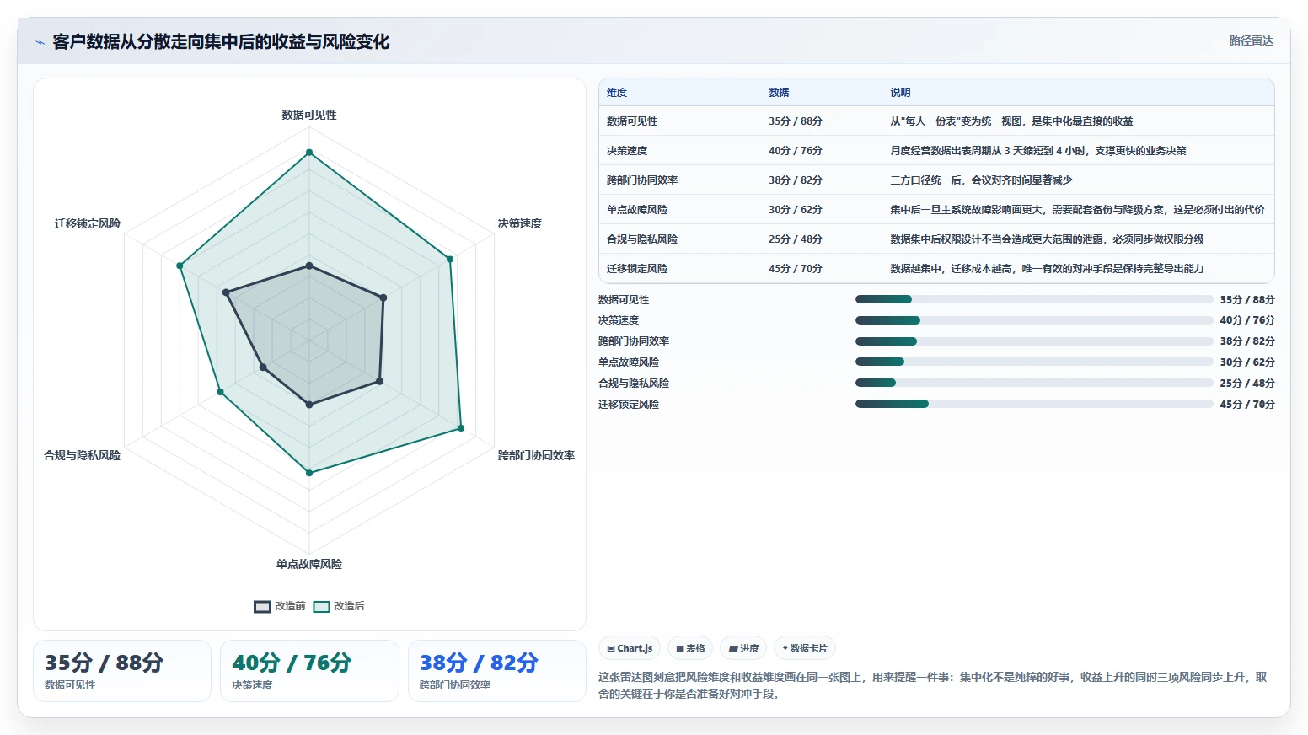The image size is (1308, 735).
Task: Click the 改造后 data point on the 迁移锁定风险 axis
Action: point(180,266)
